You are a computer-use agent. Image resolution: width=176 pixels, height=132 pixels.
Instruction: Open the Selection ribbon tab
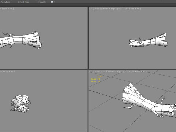coord(5,2)
